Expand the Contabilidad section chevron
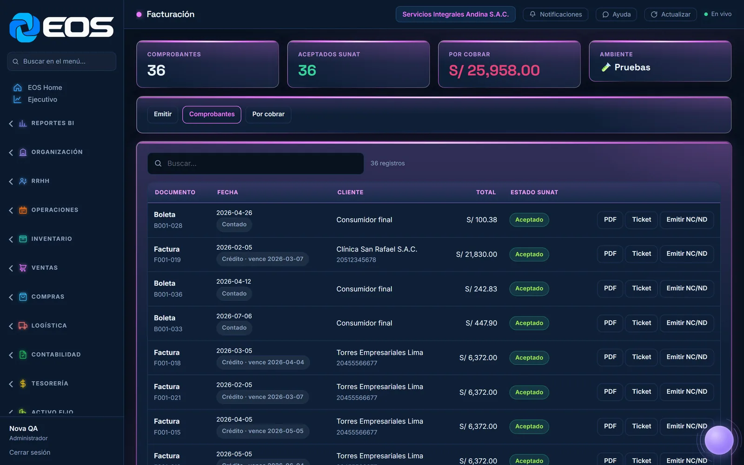 point(11,354)
